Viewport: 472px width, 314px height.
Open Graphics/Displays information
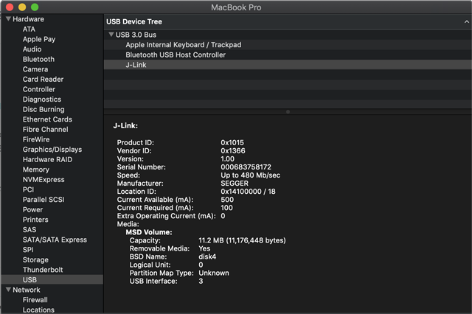click(52, 150)
